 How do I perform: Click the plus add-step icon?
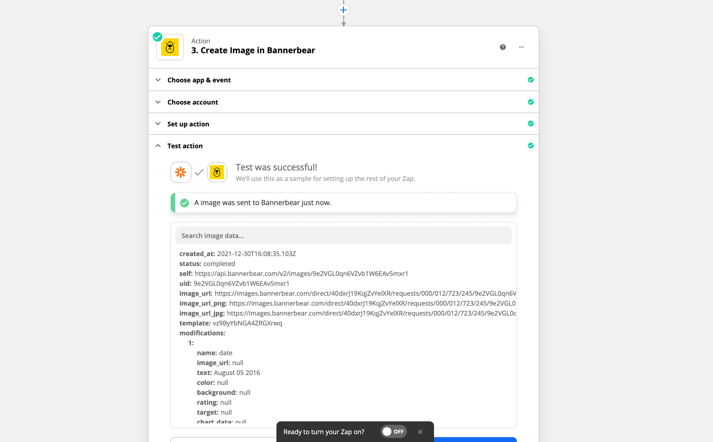coord(343,10)
